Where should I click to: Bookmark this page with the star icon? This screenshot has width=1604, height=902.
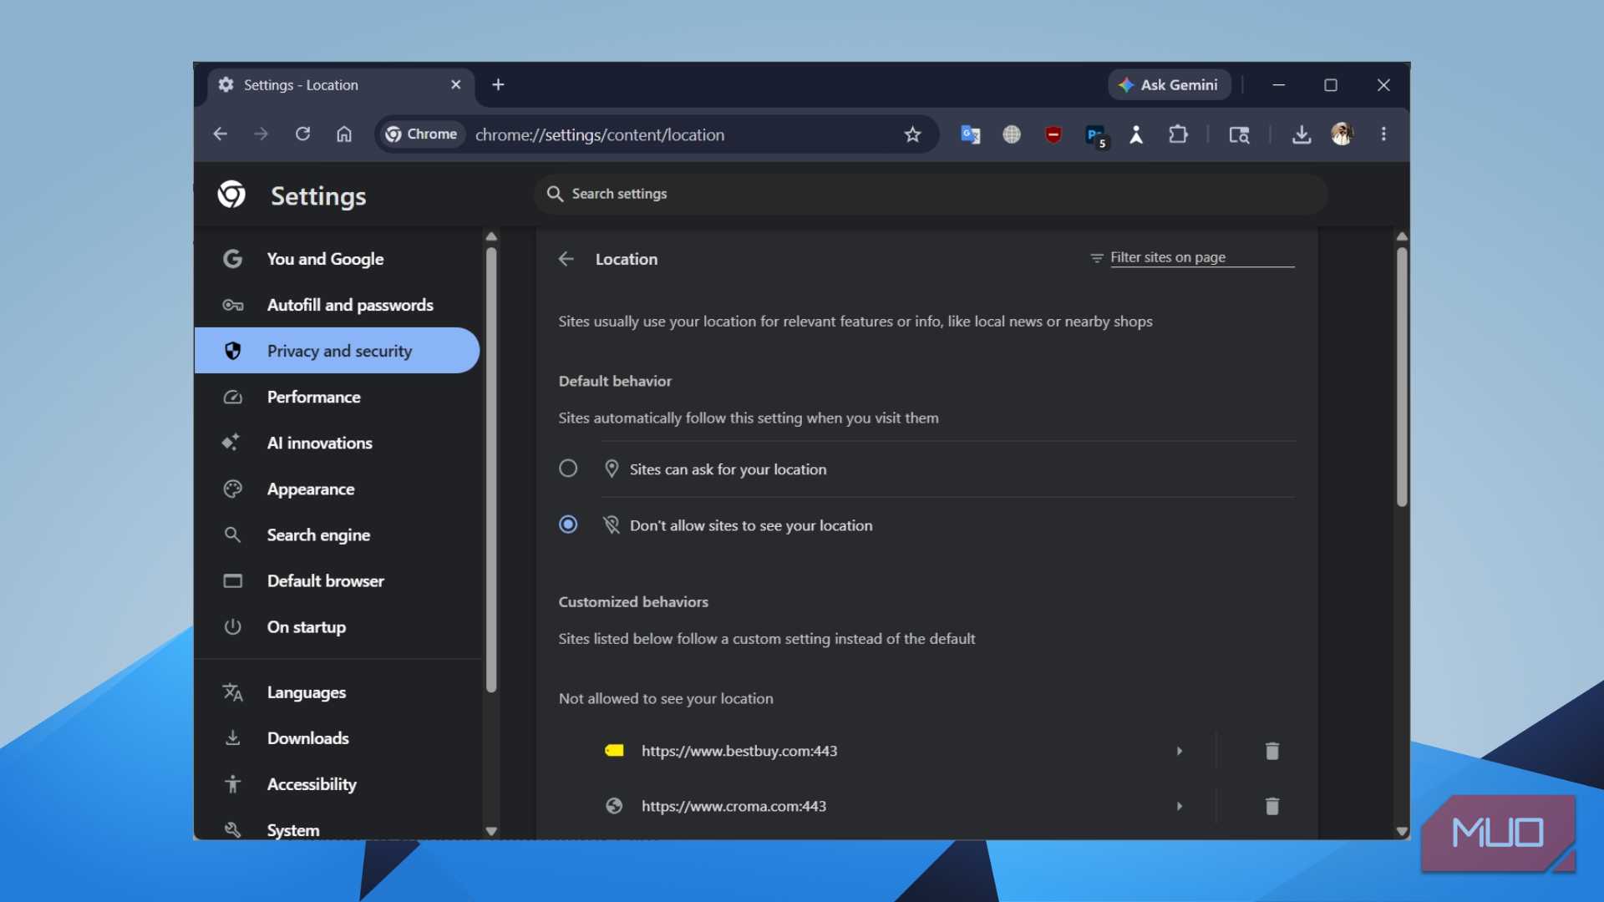(912, 134)
